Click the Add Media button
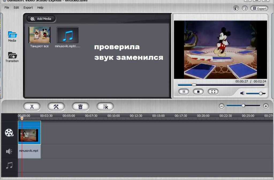The image size is (274, 180). click(41, 19)
